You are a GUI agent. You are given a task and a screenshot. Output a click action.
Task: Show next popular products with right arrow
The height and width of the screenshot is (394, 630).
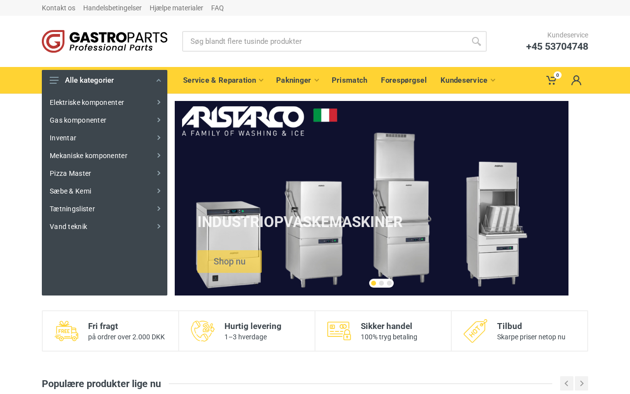(x=581, y=384)
